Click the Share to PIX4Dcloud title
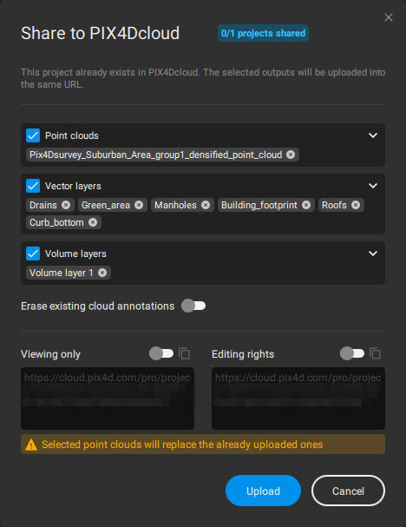Viewport: 406px width, 527px height. pos(101,33)
